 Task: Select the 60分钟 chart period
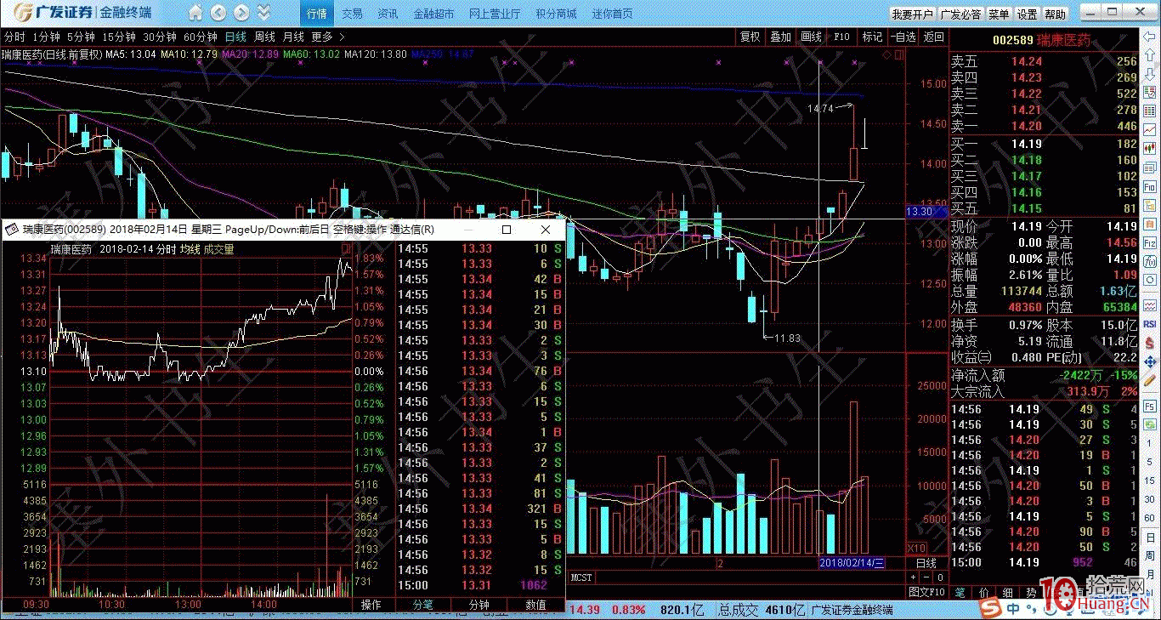(201, 37)
